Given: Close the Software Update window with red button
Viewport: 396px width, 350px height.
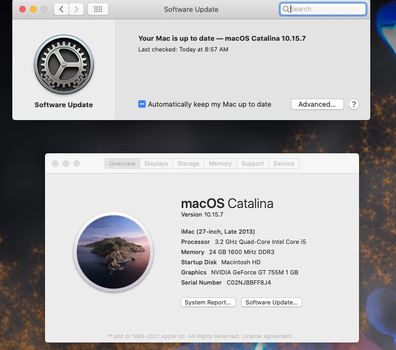Looking at the screenshot, I should (23, 9).
